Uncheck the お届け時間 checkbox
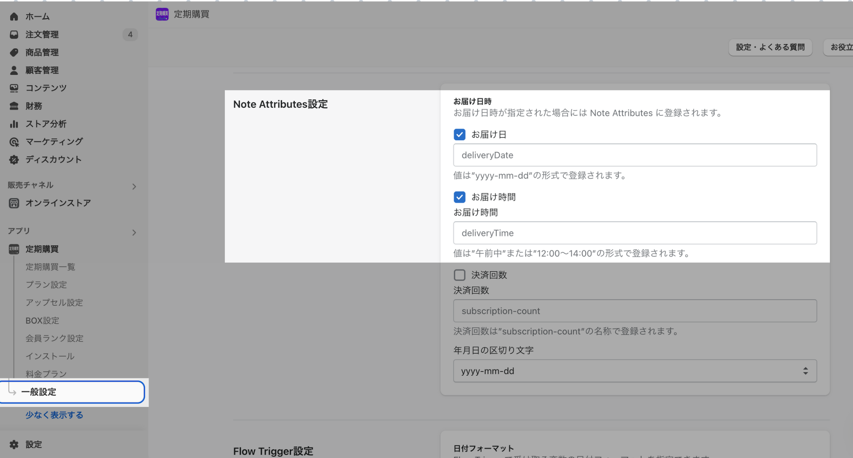 (x=460, y=197)
